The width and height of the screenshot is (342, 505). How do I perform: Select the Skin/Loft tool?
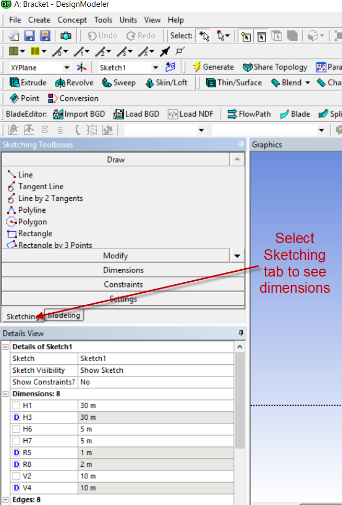167,83
